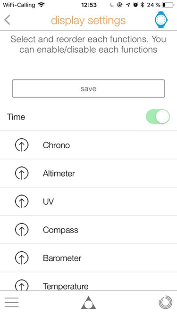Open the hamburger menu icon
The height and width of the screenshot is (314, 177).
pos(12,302)
